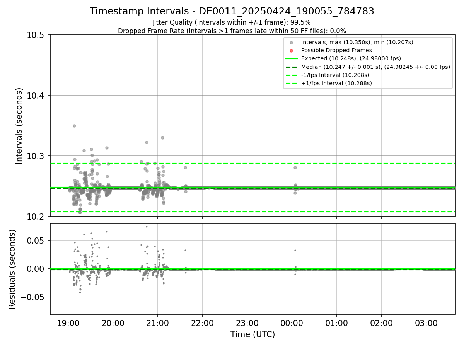This screenshot has width=464, height=348.
Task: Click the "Intervals (seconds)" y-axis label
Action: pyautogui.click(x=19, y=126)
